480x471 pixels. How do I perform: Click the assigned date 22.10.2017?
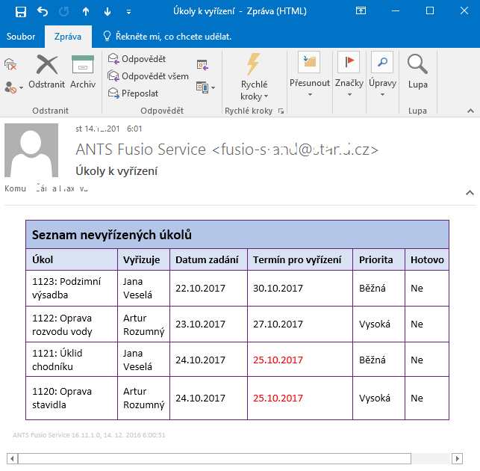pos(200,289)
